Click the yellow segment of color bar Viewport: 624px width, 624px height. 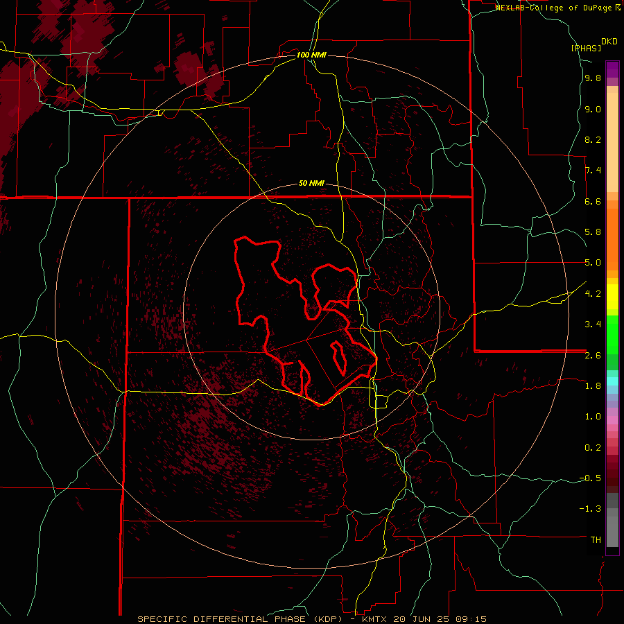coord(612,297)
